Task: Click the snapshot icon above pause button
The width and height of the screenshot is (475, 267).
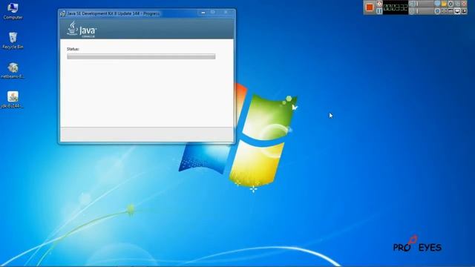Action: pyautogui.click(x=379, y=4)
